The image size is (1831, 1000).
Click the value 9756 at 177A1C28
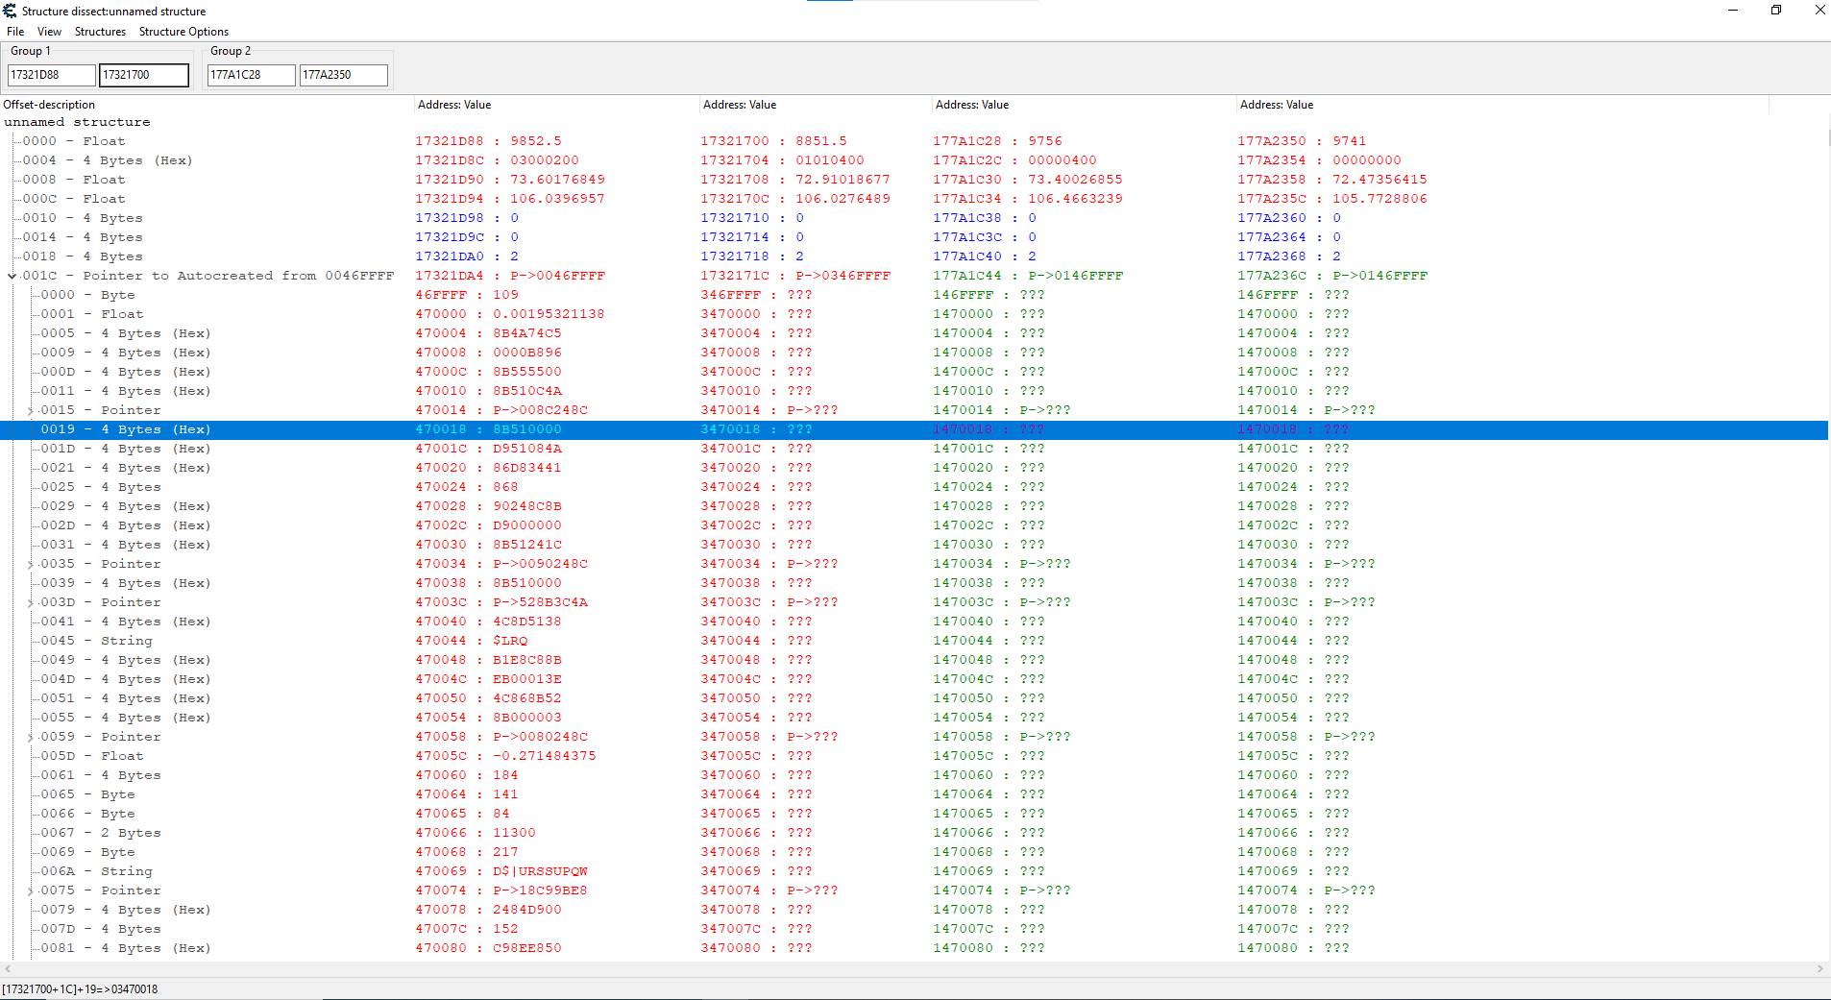coord(1045,141)
